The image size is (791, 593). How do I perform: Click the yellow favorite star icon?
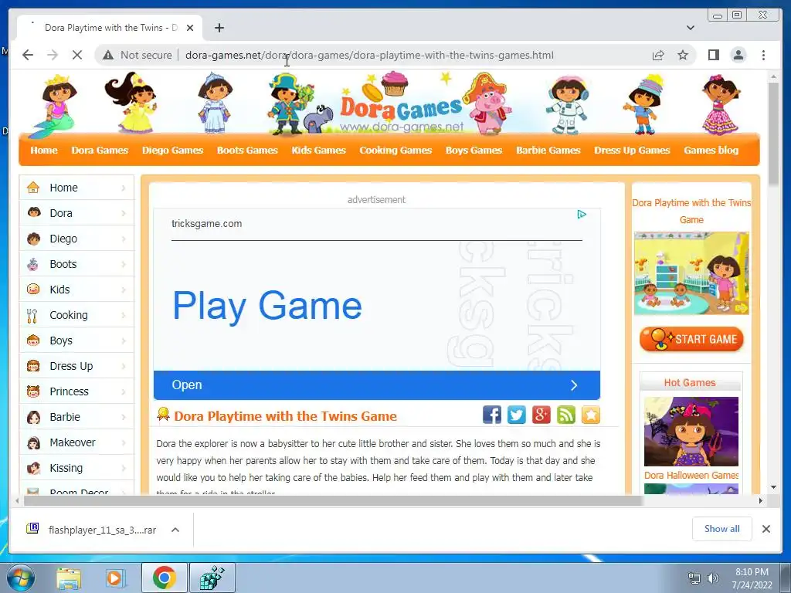tap(591, 415)
